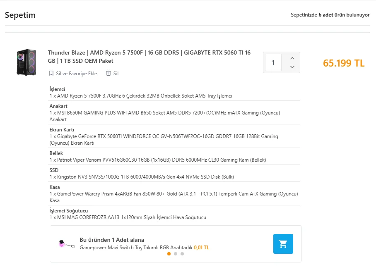
Task: Click the İşlemci section label
Action: click(x=57, y=89)
